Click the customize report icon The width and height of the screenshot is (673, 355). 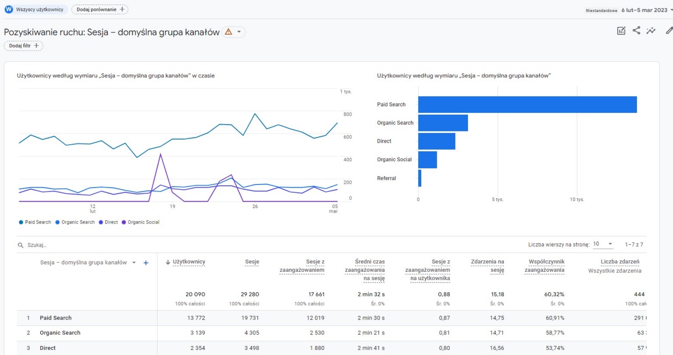click(x=621, y=31)
